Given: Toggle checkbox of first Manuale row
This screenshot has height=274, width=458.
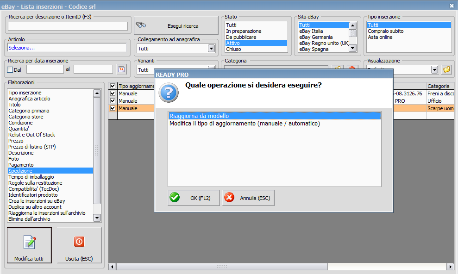Looking at the screenshot, I should click(113, 93).
